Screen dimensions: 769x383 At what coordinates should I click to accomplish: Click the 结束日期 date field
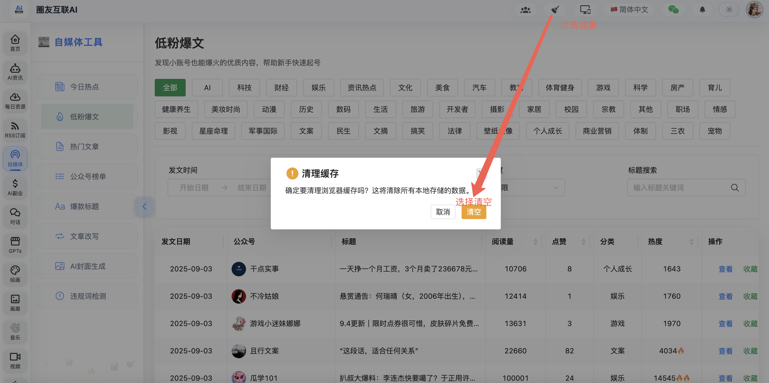252,188
